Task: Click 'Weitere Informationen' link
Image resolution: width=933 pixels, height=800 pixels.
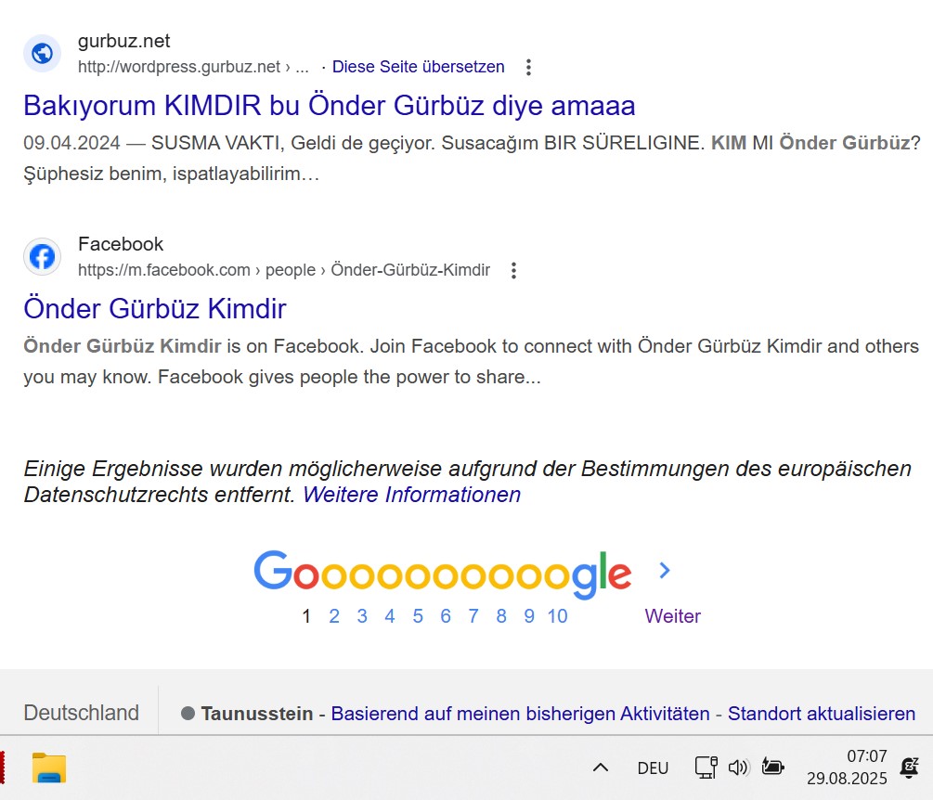Action: pos(412,495)
